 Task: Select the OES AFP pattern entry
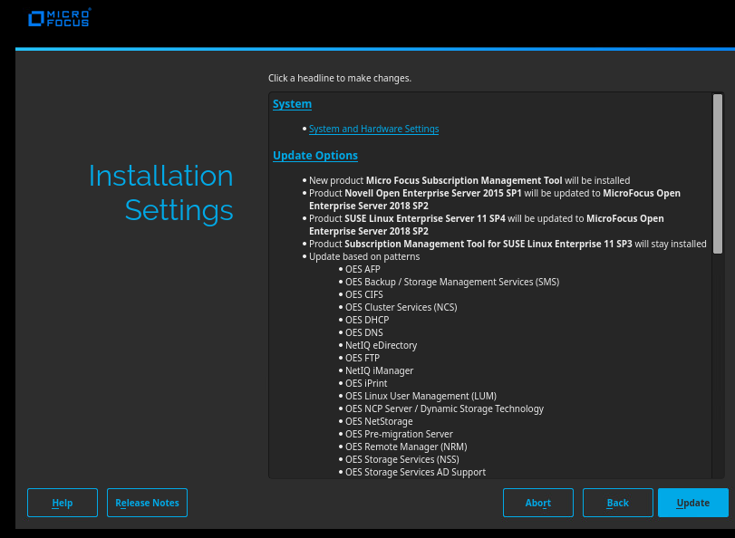(x=363, y=269)
